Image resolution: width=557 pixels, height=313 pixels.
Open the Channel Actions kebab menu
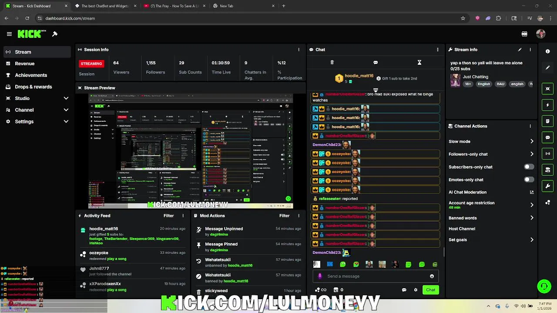(530, 126)
